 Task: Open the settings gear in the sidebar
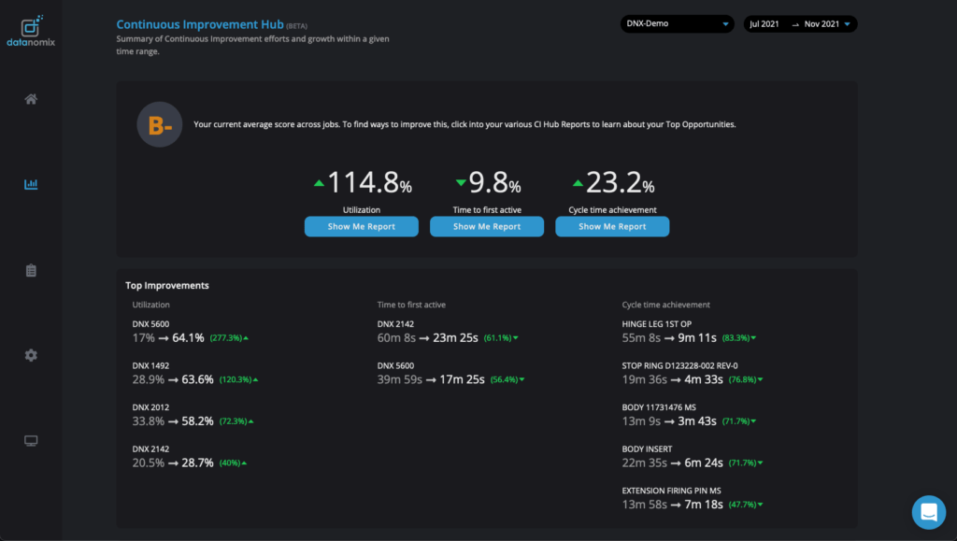point(30,355)
